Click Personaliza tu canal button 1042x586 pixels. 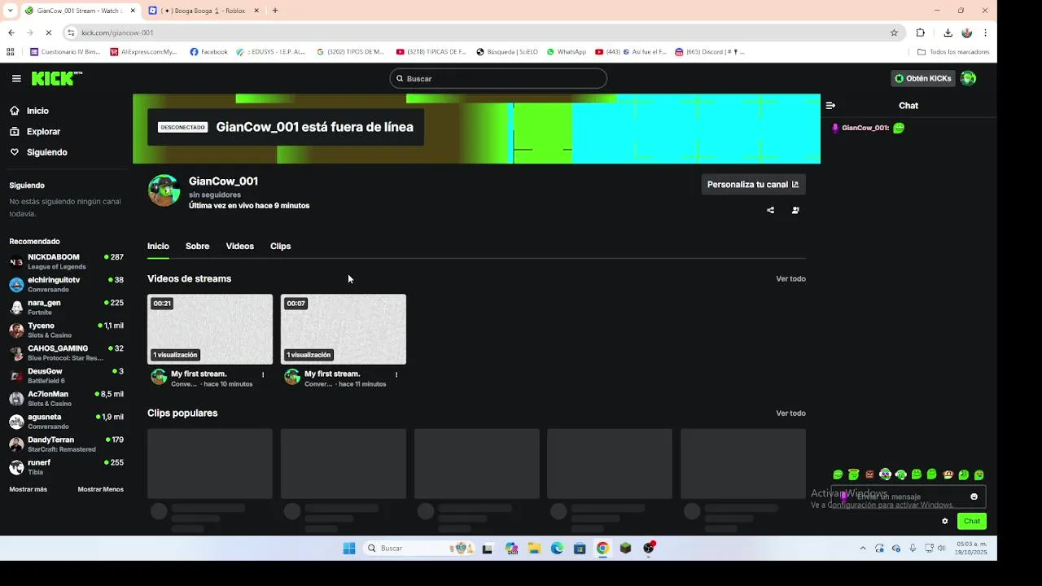click(753, 185)
